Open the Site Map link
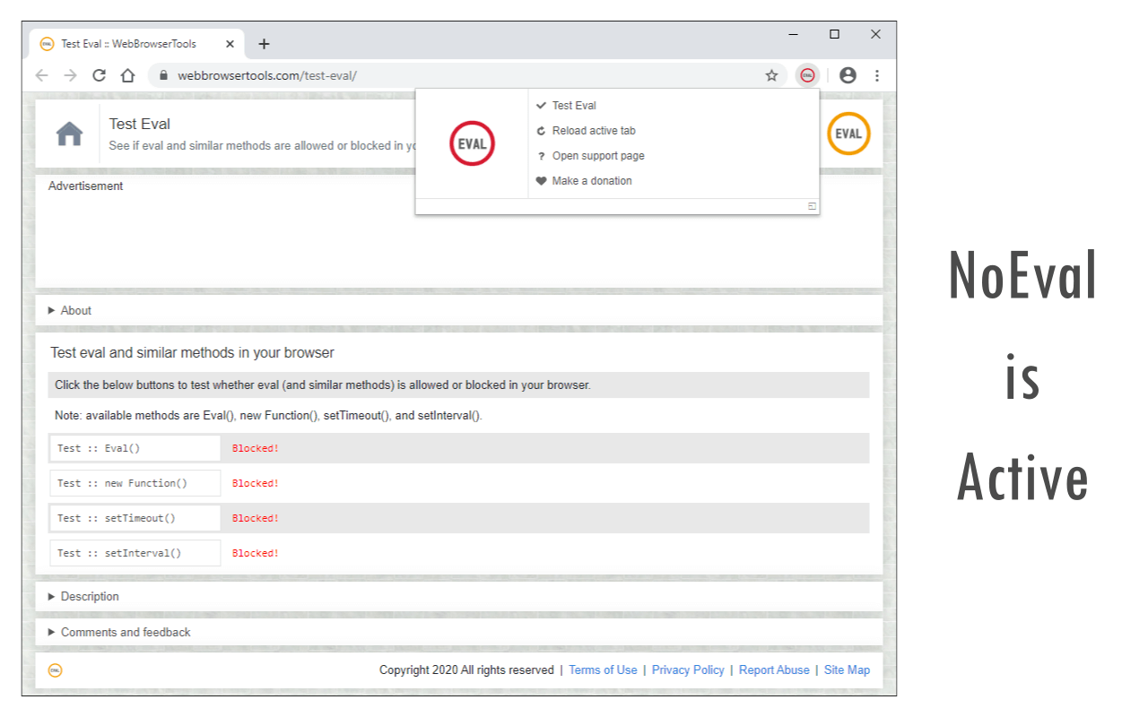The height and width of the screenshot is (717, 1148). [847, 669]
